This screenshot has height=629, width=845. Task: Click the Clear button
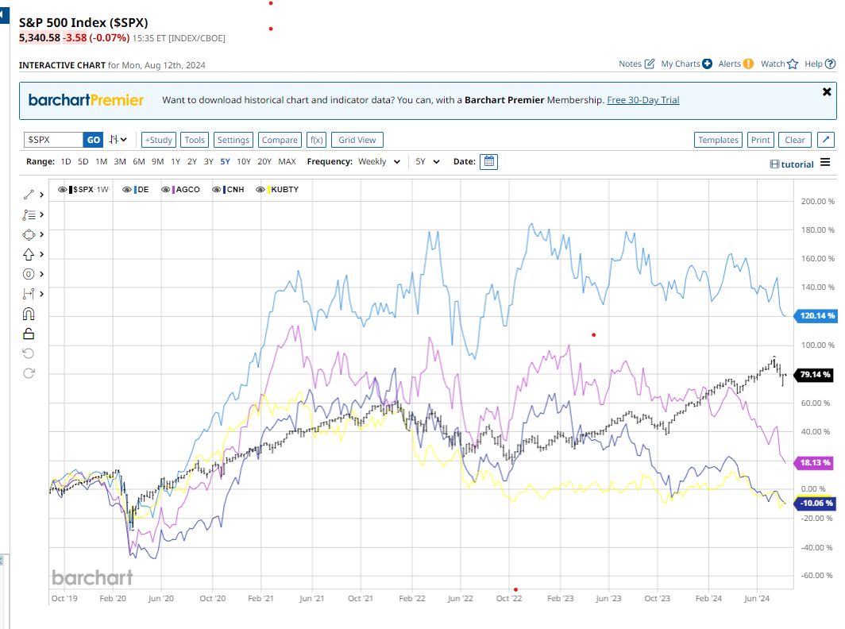[x=794, y=140]
